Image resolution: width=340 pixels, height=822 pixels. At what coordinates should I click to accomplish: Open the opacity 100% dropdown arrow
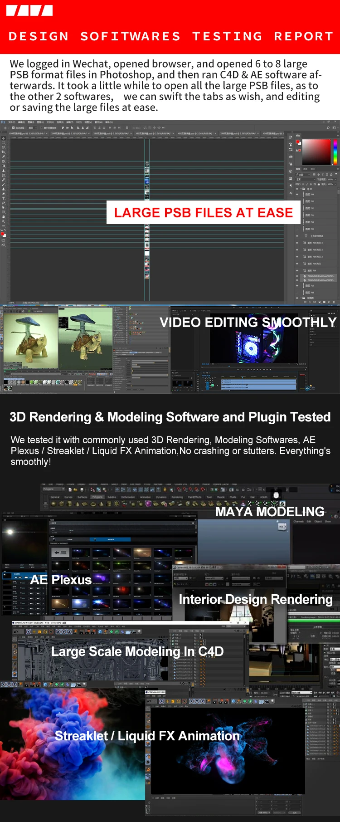(335, 180)
